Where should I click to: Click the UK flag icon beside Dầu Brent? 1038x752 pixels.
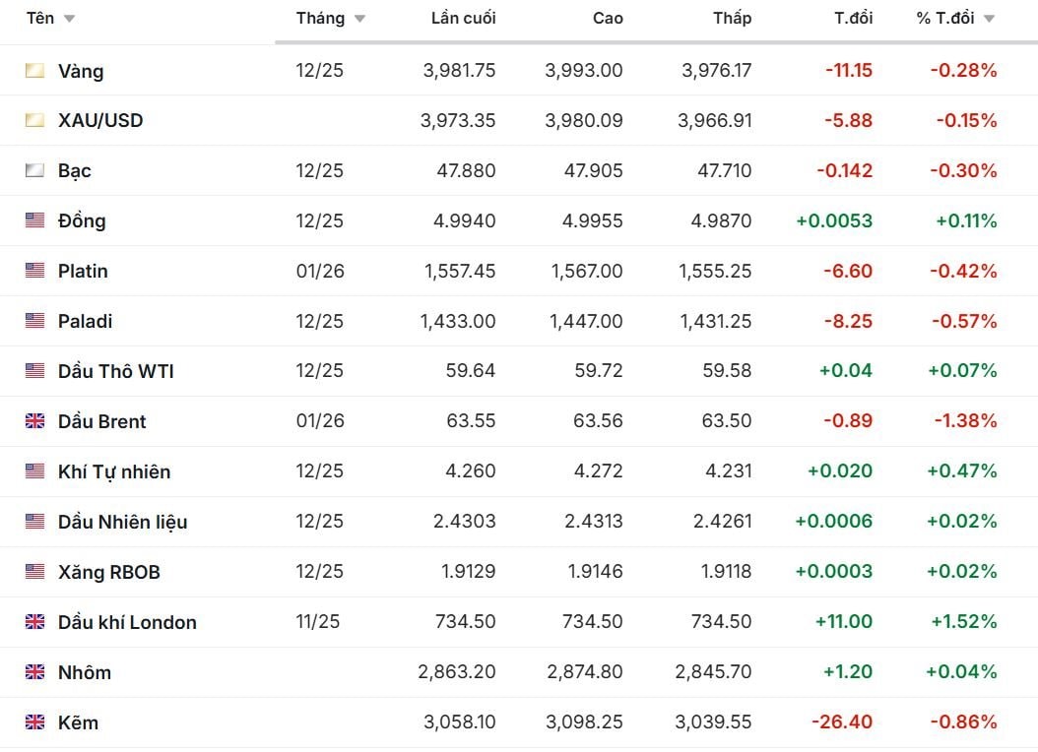tap(35, 421)
